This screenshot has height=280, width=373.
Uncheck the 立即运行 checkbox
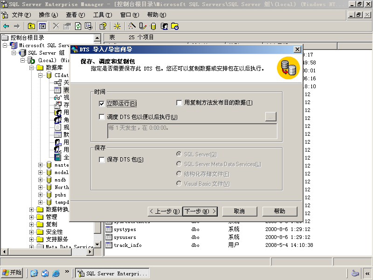tap(102, 104)
